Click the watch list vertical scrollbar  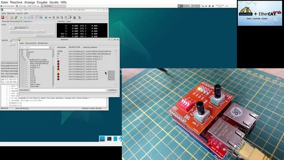[x=116, y=68]
